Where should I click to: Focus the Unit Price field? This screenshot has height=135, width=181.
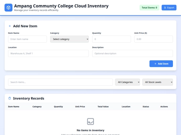pyautogui.click(x=154, y=39)
